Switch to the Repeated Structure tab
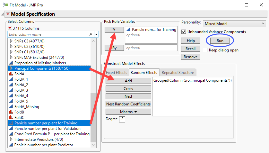This screenshot has width=269, height=153. [x=178, y=73]
